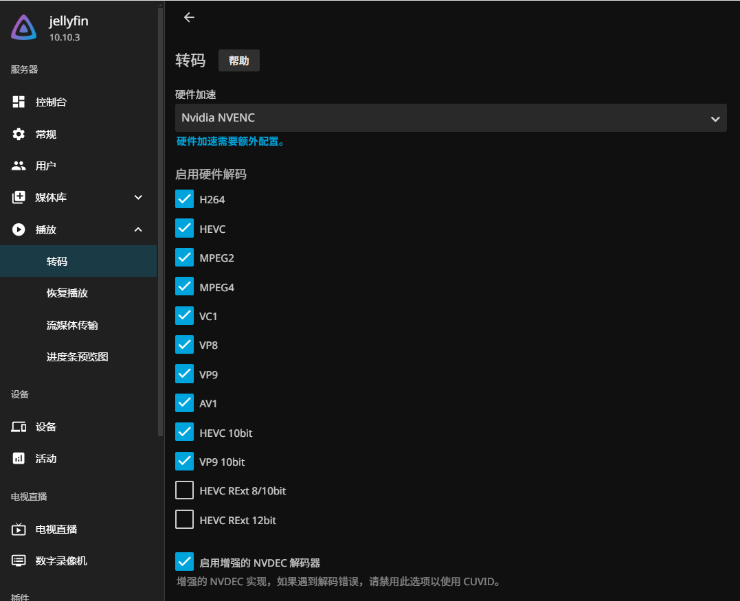
Task: Open the 流媒体传输 submenu item
Action: 78,325
